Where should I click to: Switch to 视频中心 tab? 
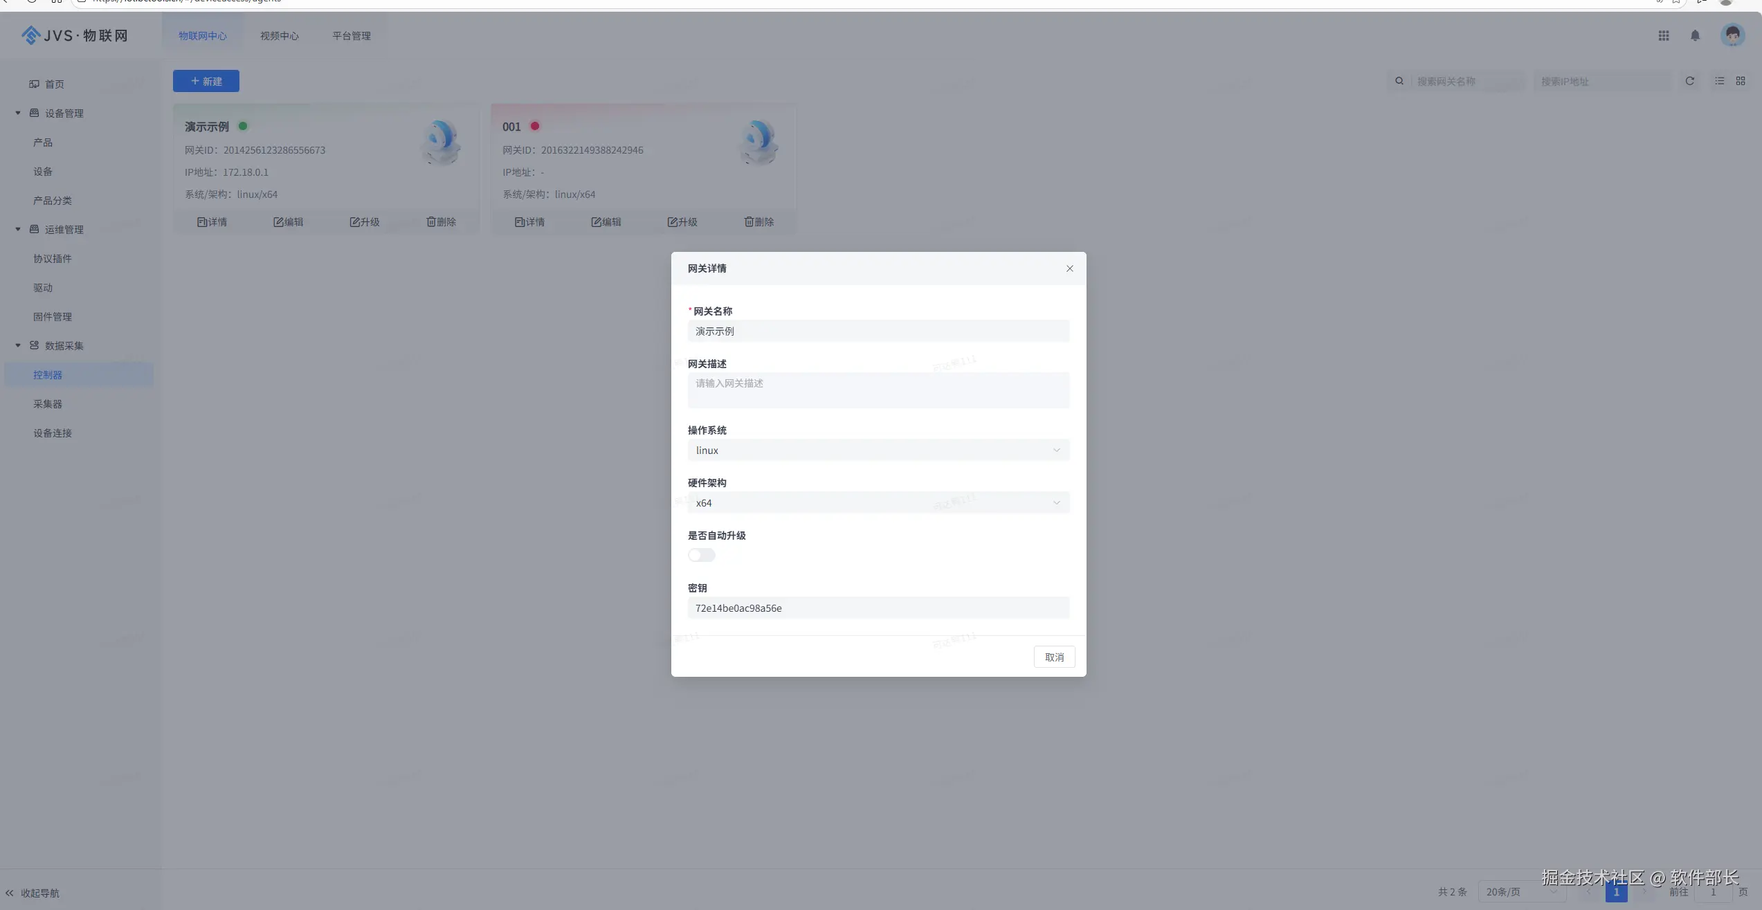(279, 36)
